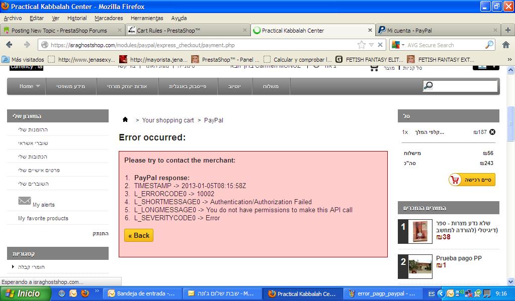The width and height of the screenshot is (515, 301).
Task: Close the Posting New Topic tab
Action: (x=120, y=30)
